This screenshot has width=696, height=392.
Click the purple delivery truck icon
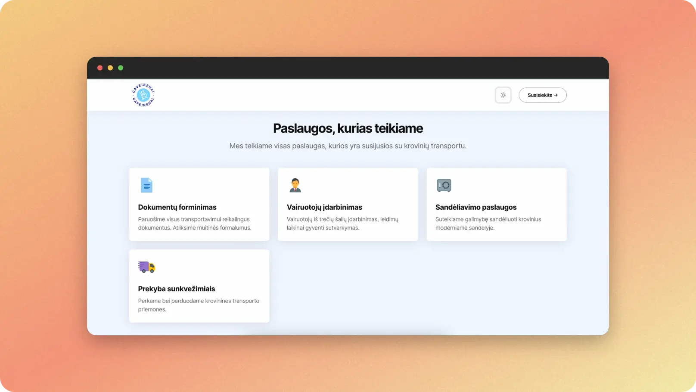click(x=146, y=267)
